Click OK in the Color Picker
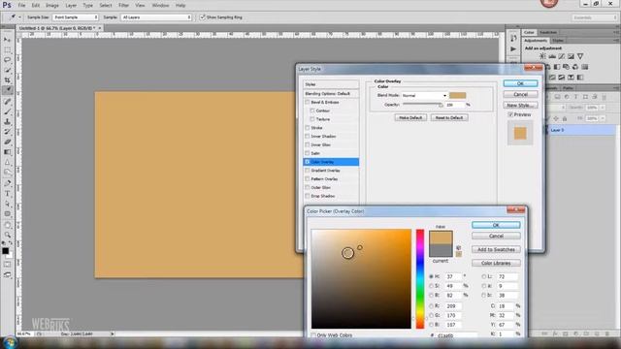 pyautogui.click(x=496, y=225)
